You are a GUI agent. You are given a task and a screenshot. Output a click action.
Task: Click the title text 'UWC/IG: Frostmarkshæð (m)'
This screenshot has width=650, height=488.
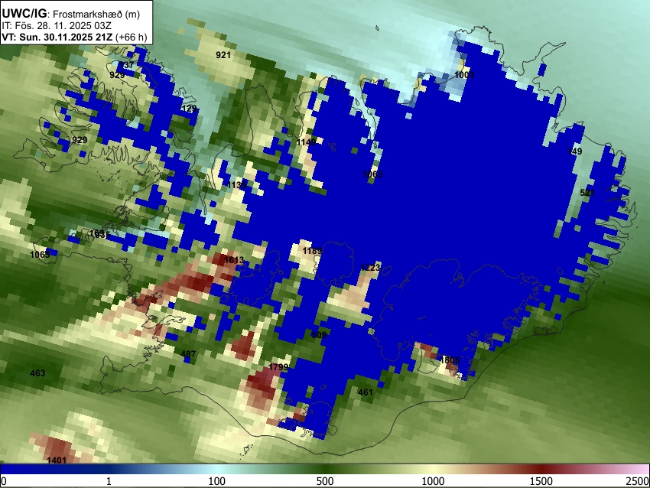pos(71,14)
